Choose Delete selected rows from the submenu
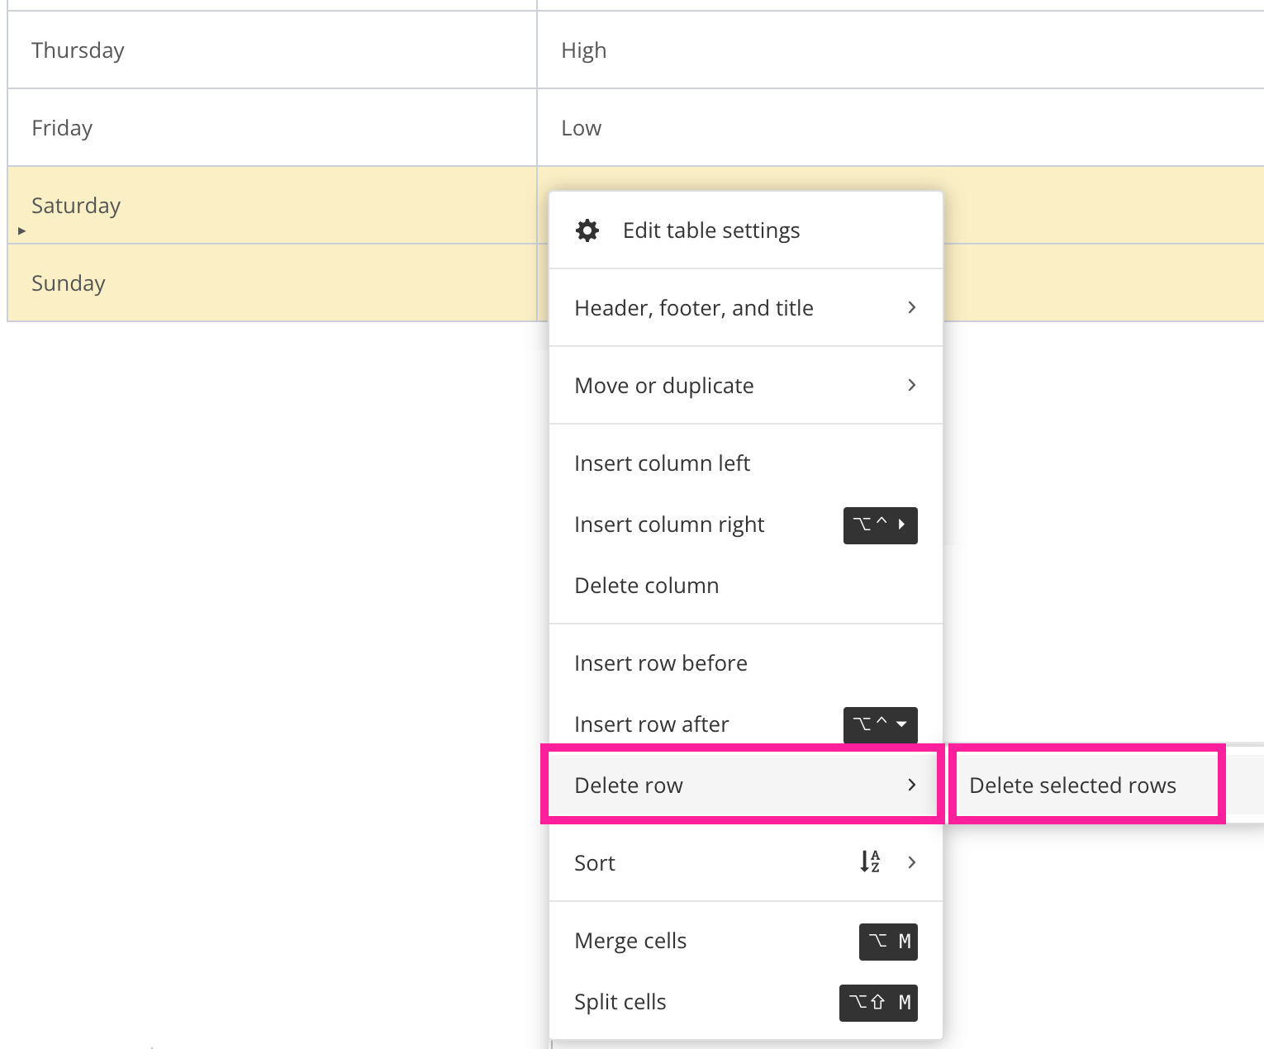This screenshot has height=1049, width=1264. coord(1072,785)
